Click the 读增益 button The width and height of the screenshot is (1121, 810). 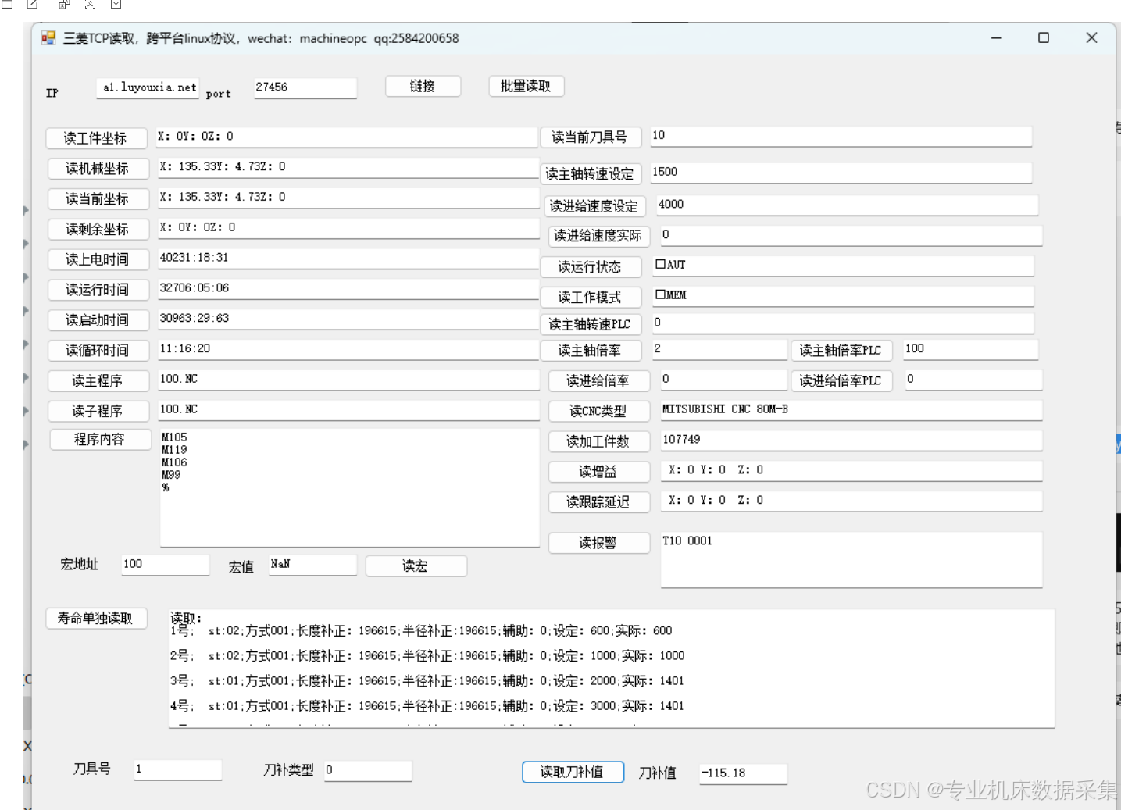(x=598, y=473)
